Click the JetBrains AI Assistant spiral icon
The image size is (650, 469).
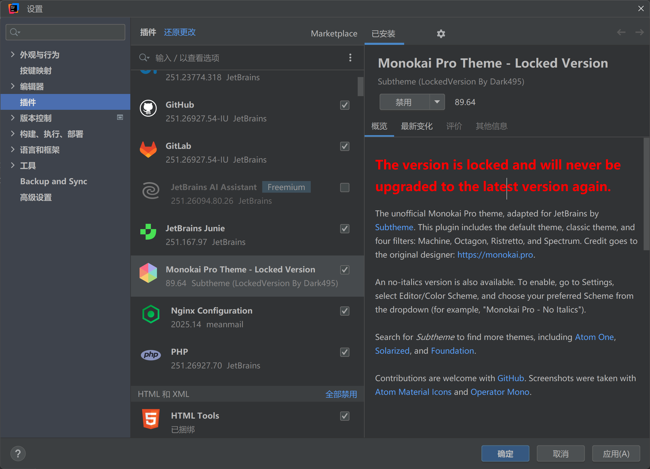151,191
